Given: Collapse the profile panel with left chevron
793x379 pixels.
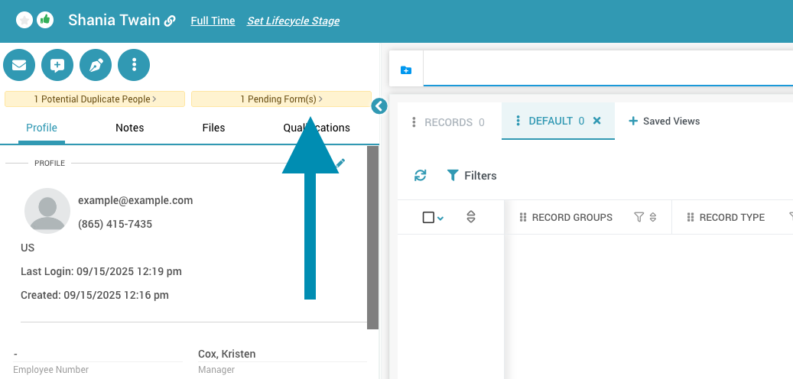Looking at the screenshot, I should (379, 106).
